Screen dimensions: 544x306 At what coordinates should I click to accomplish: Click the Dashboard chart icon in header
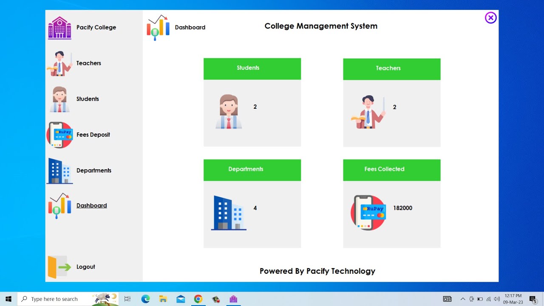pos(158,28)
